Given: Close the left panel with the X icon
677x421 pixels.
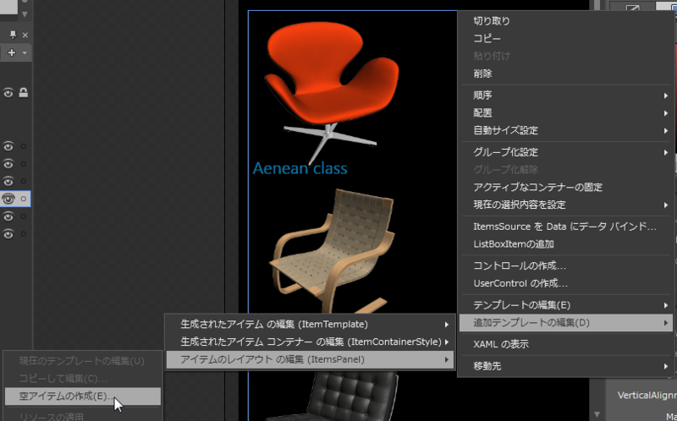Looking at the screenshot, I should [x=25, y=35].
